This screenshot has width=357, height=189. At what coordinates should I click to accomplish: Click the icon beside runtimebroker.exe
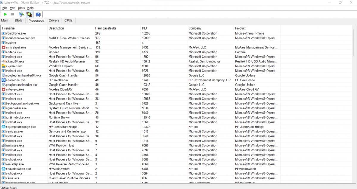4,117
